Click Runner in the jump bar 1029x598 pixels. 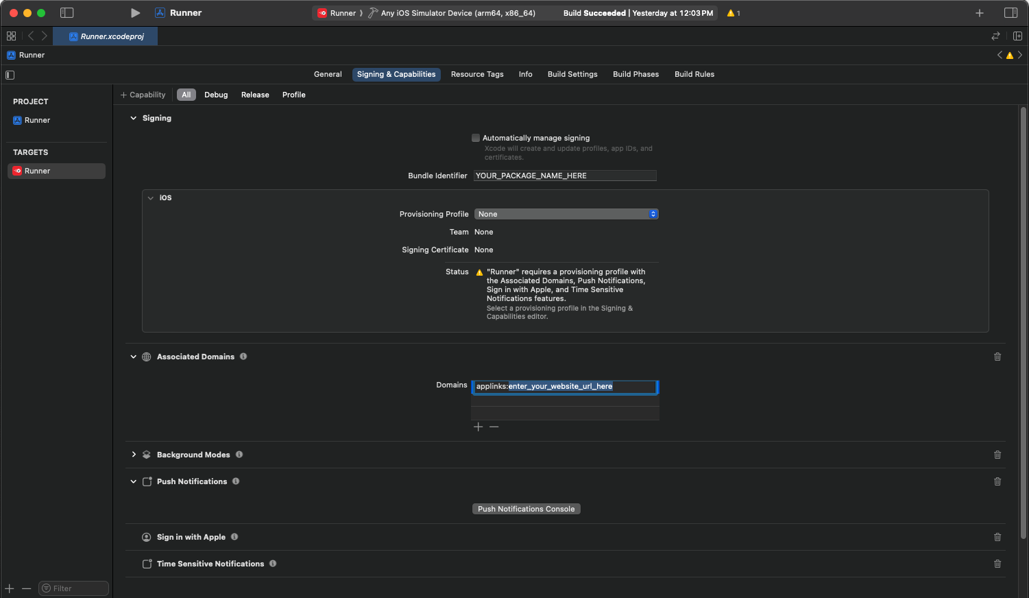point(26,55)
